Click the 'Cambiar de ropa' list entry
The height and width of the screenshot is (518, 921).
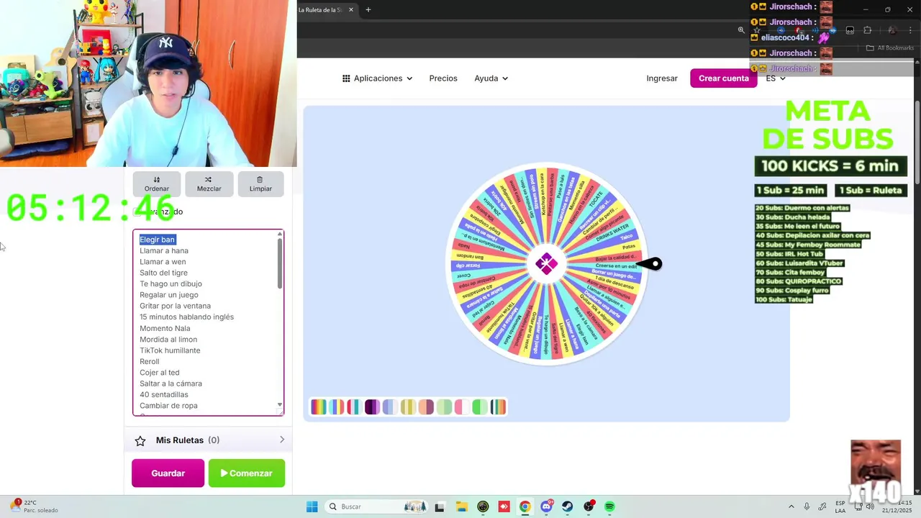pos(168,406)
